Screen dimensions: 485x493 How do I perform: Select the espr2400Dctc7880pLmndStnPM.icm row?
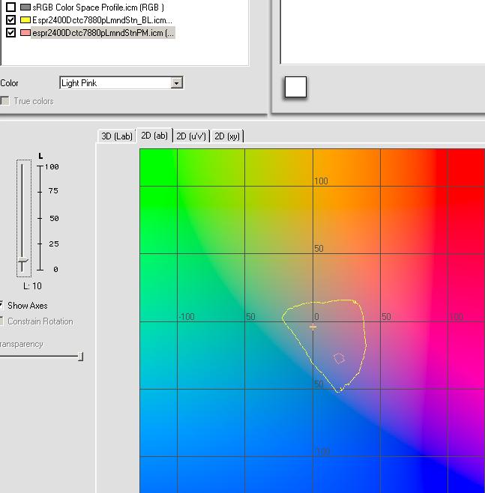(x=103, y=33)
